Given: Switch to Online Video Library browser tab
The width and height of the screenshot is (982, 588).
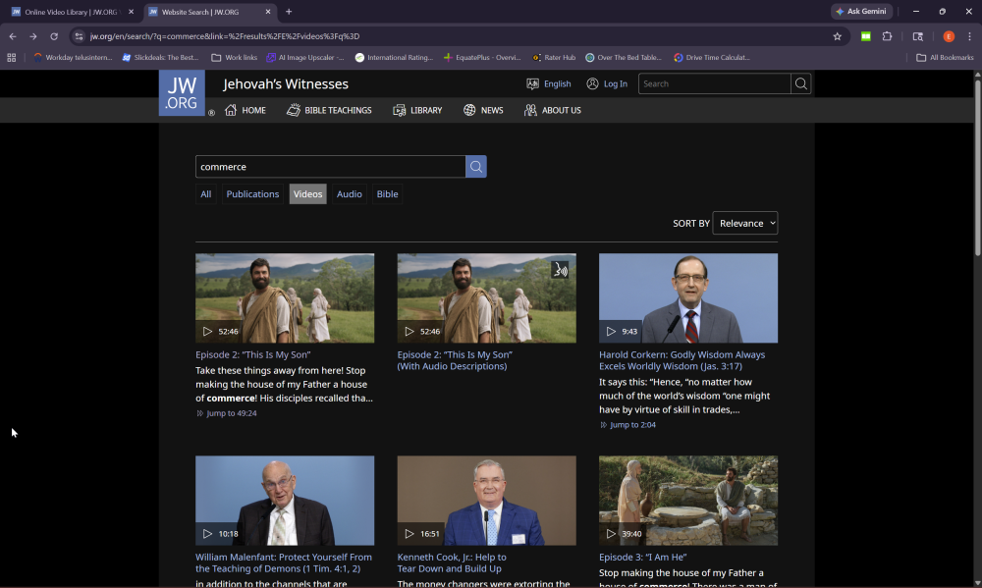Looking at the screenshot, I should 69,12.
